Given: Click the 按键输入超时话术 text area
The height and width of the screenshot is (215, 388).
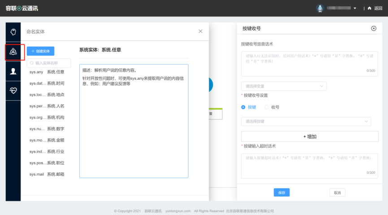Looking at the screenshot, I should [310, 166].
